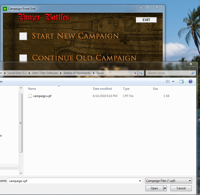This screenshot has width=200, height=195.
Task: Click the 1 KB size cell
Action: (166, 96)
